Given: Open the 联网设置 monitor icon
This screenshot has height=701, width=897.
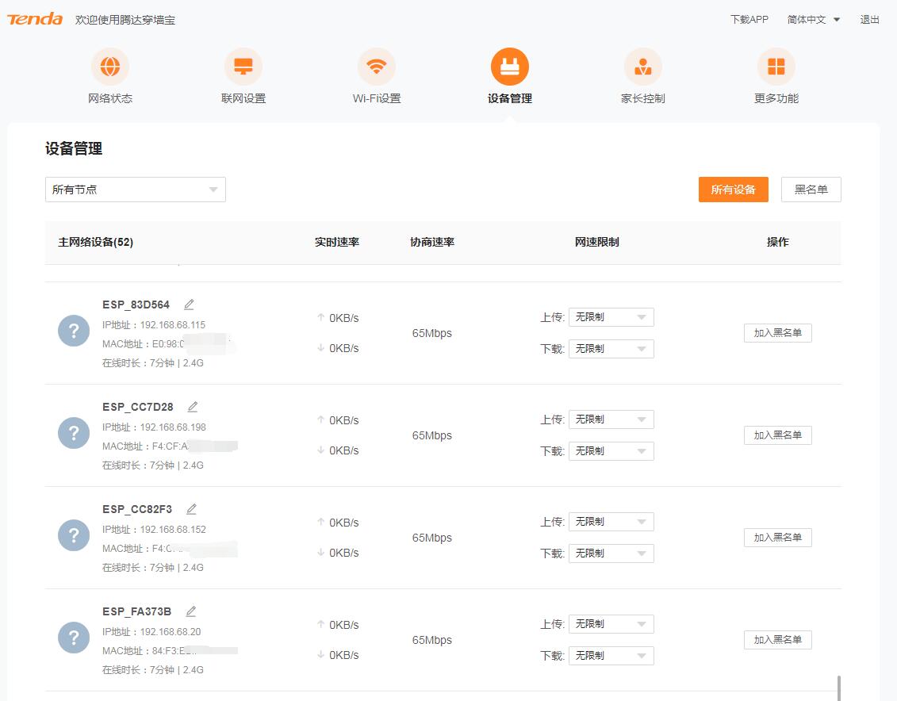Looking at the screenshot, I should point(243,67).
